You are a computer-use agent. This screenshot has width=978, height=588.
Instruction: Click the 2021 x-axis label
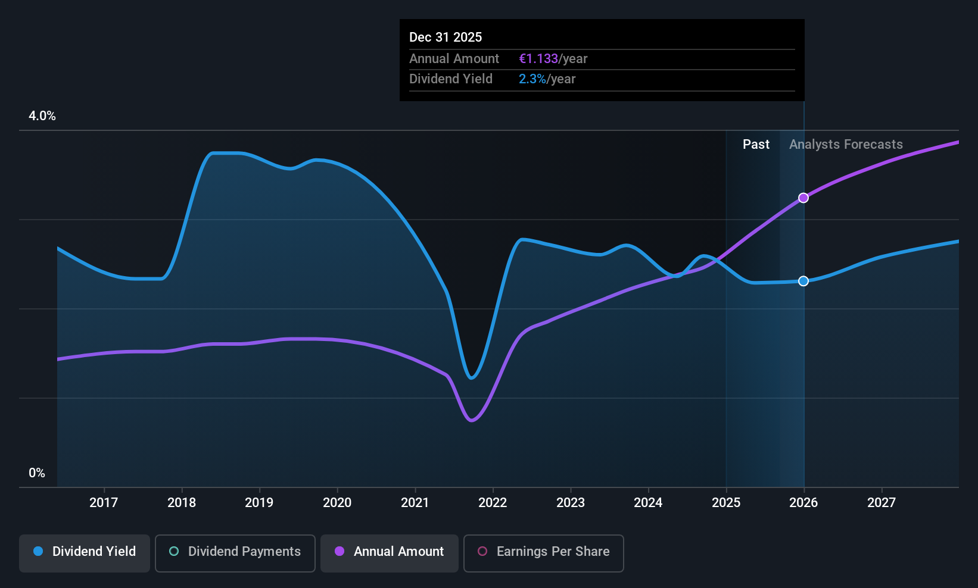click(415, 503)
